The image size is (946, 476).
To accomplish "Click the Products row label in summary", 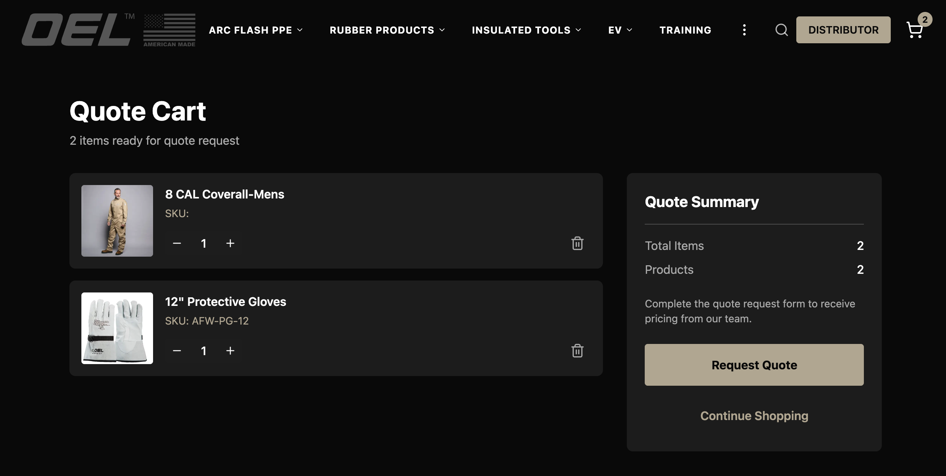I will pyautogui.click(x=669, y=270).
